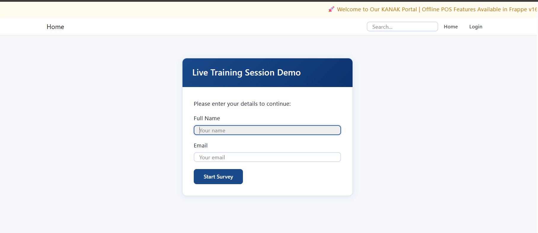538x233 pixels.
Task: Start the survey with Start Survey button
Action: (218, 177)
